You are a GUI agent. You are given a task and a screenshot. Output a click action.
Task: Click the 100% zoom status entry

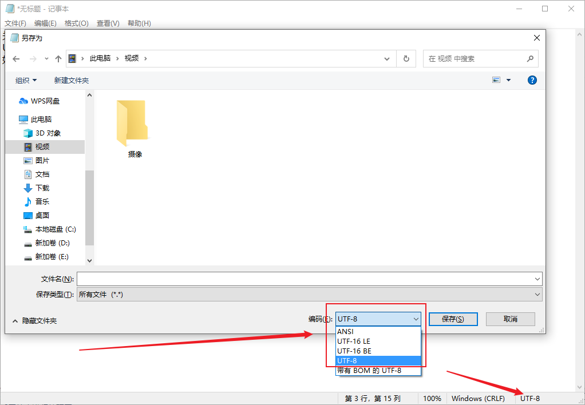pyautogui.click(x=432, y=399)
